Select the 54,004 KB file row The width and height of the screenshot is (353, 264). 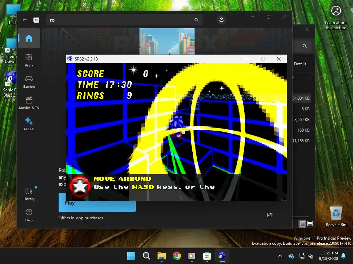click(301, 98)
